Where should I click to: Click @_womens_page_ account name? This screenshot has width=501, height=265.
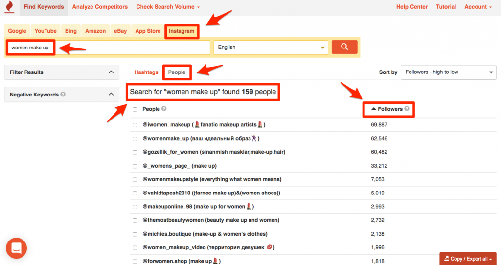click(x=166, y=166)
